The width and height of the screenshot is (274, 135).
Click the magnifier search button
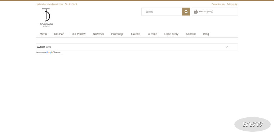186,12
